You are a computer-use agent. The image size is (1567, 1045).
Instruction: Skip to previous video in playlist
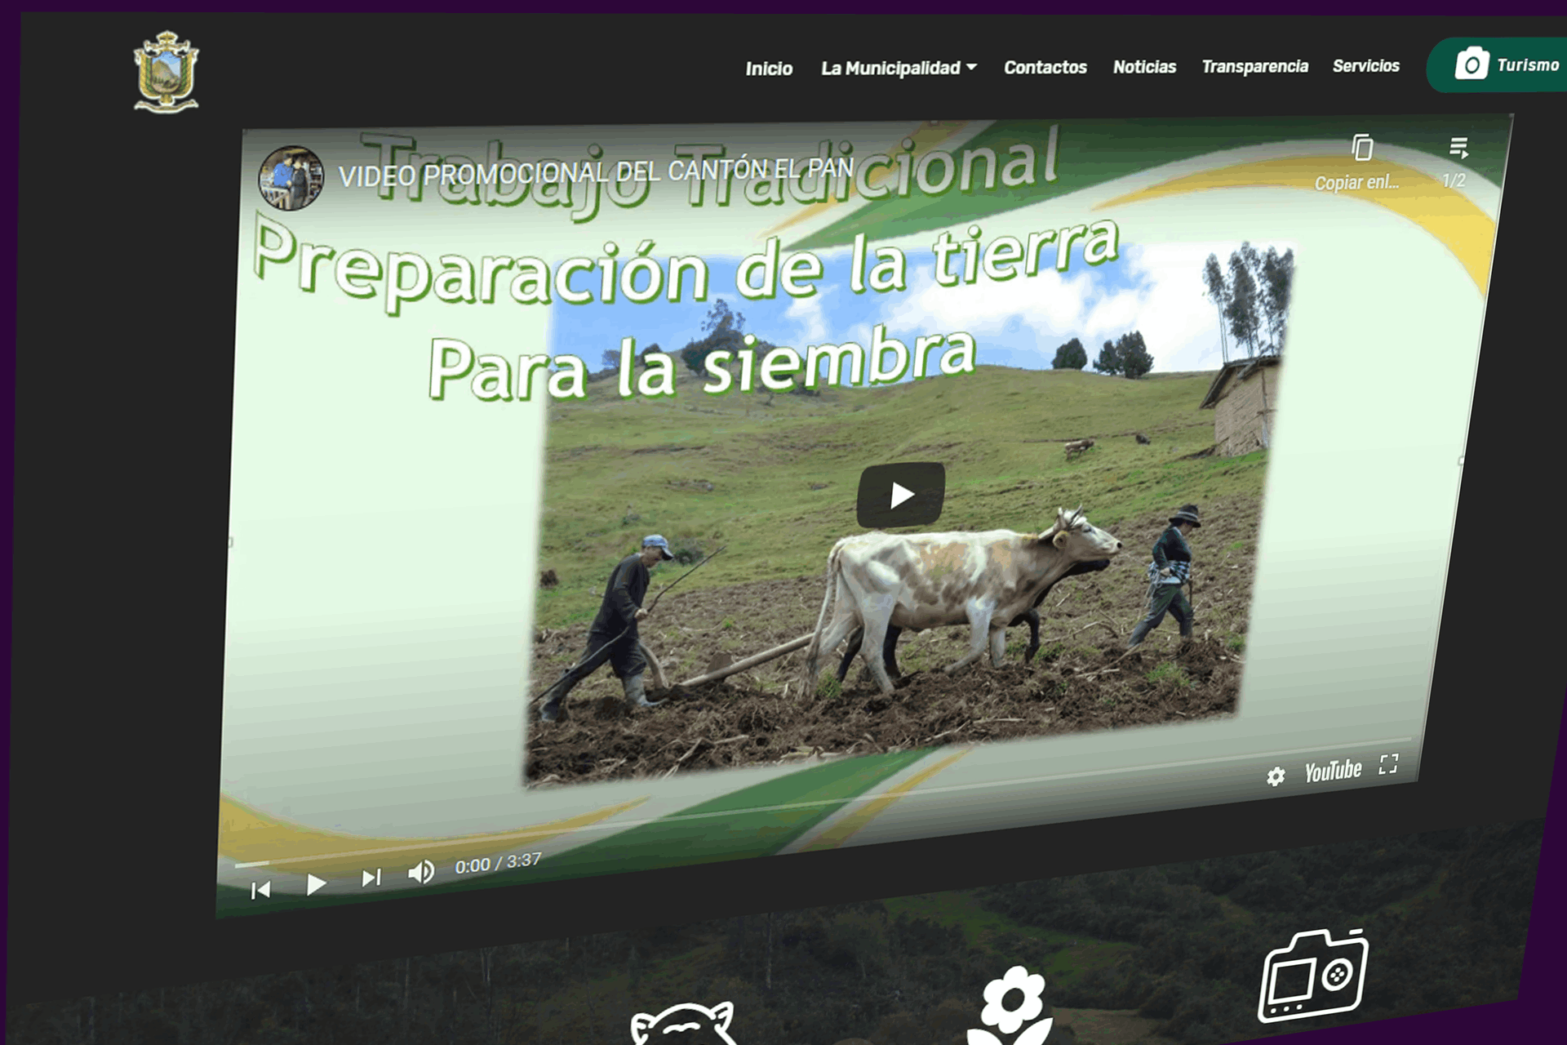[261, 890]
